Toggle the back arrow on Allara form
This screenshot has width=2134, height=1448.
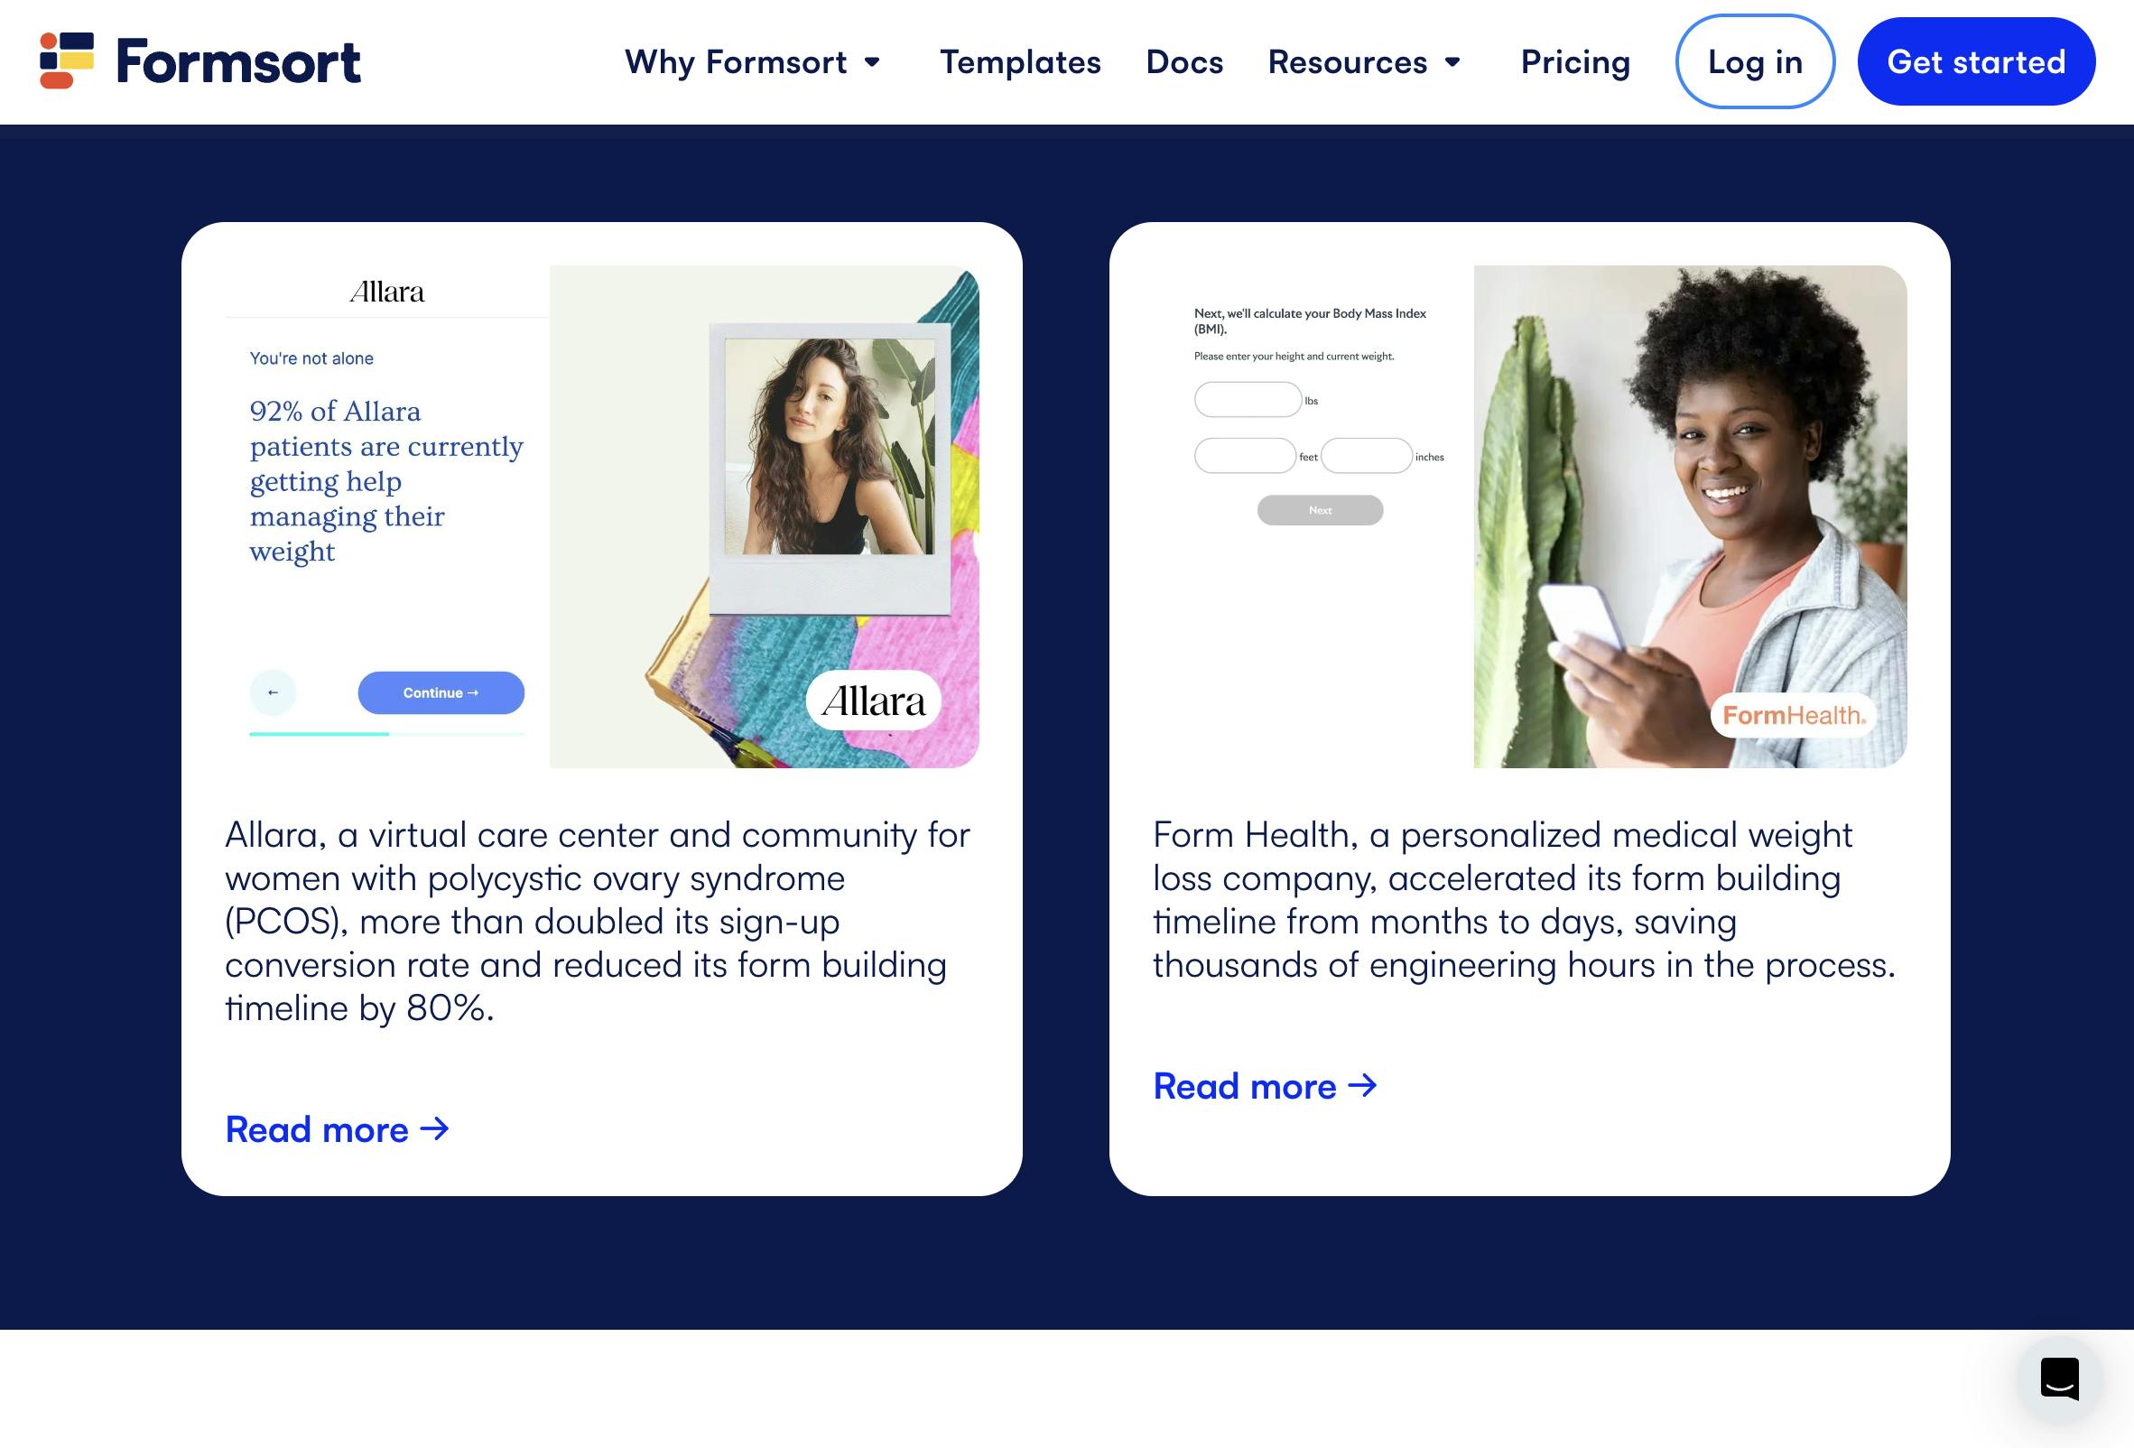273,692
